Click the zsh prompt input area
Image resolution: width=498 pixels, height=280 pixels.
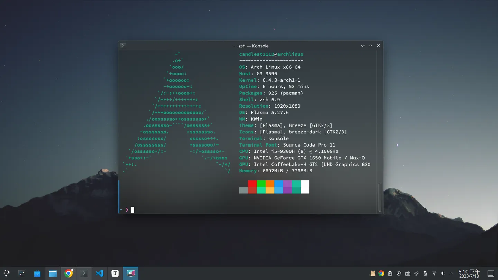pyautogui.click(x=133, y=209)
